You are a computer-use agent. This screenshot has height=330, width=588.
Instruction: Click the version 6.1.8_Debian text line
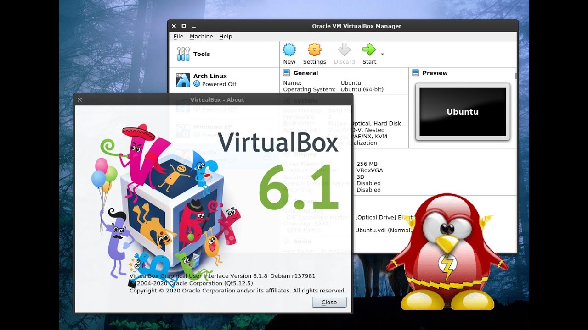(x=222, y=276)
